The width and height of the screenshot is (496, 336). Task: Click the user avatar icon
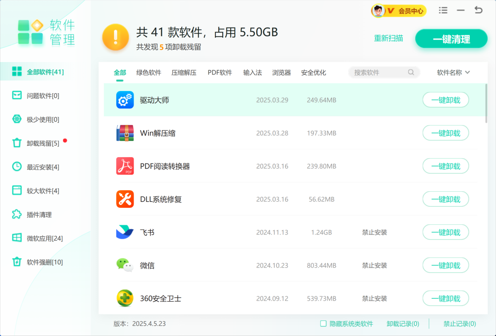click(378, 11)
